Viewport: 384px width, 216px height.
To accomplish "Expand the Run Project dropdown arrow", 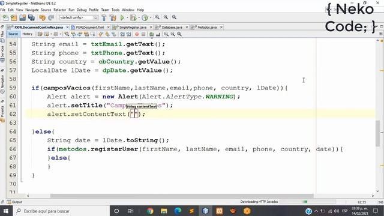I will pyautogui.click(x=127, y=17).
